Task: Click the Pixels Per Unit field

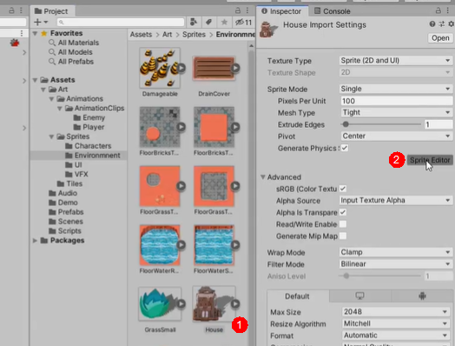Action: pyautogui.click(x=397, y=101)
